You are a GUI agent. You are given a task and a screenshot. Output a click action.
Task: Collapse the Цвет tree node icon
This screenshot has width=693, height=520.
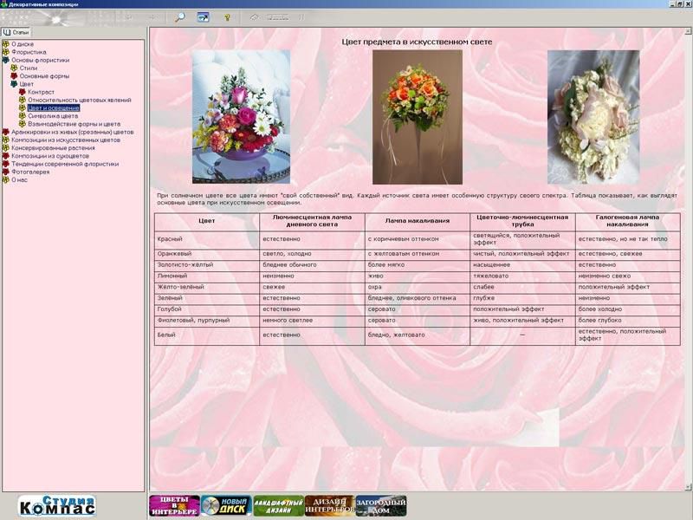[14, 84]
